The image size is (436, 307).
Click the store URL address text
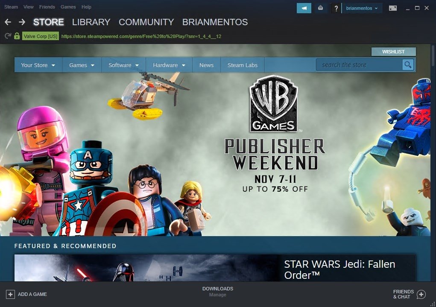141,36
